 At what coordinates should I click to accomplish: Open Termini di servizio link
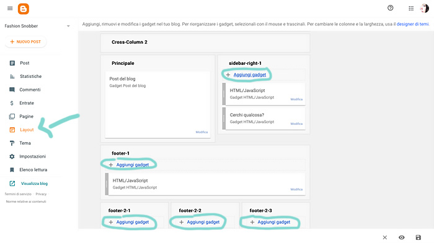[x=18, y=194]
